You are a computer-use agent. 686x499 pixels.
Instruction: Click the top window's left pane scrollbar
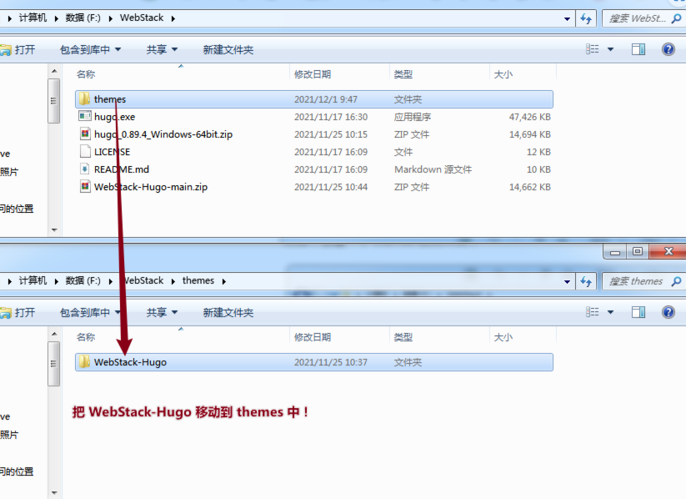54,150
